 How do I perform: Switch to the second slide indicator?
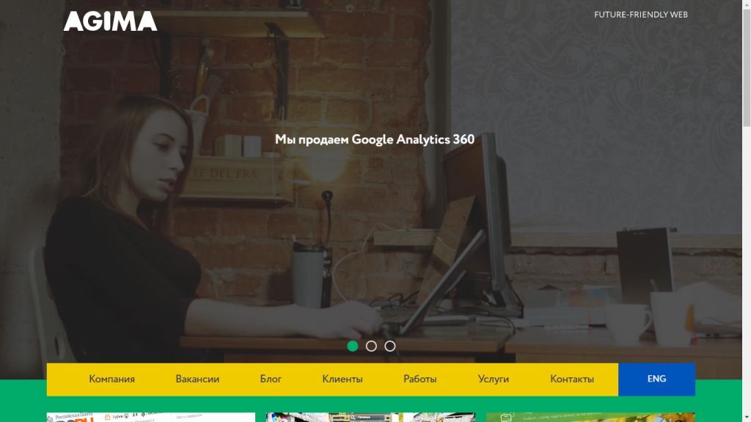(371, 346)
